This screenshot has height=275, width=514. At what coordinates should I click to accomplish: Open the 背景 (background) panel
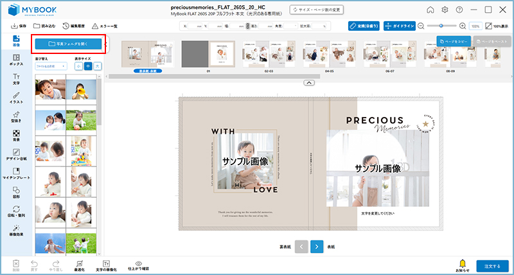click(x=16, y=136)
